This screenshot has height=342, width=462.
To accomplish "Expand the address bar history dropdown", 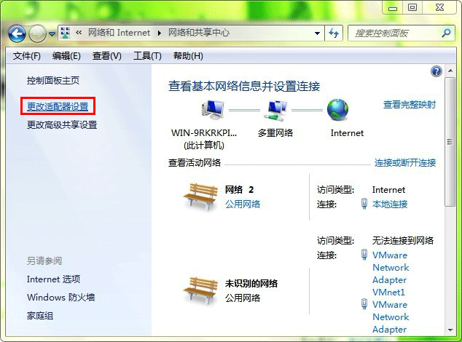I will click(317, 33).
